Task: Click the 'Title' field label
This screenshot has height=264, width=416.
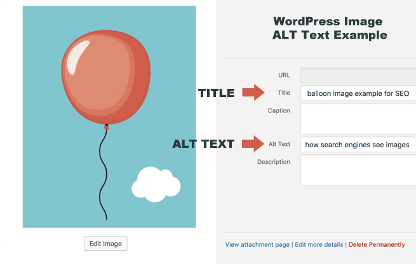Action: (284, 93)
